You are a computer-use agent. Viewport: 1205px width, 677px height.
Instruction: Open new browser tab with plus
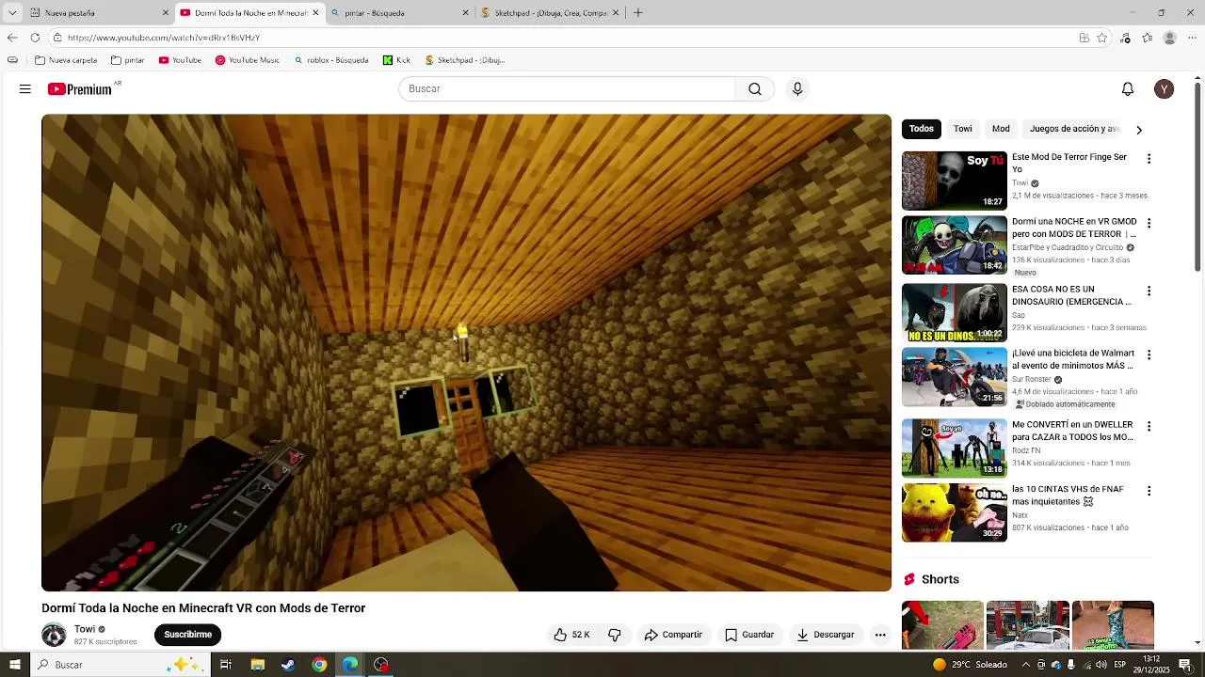tap(638, 13)
